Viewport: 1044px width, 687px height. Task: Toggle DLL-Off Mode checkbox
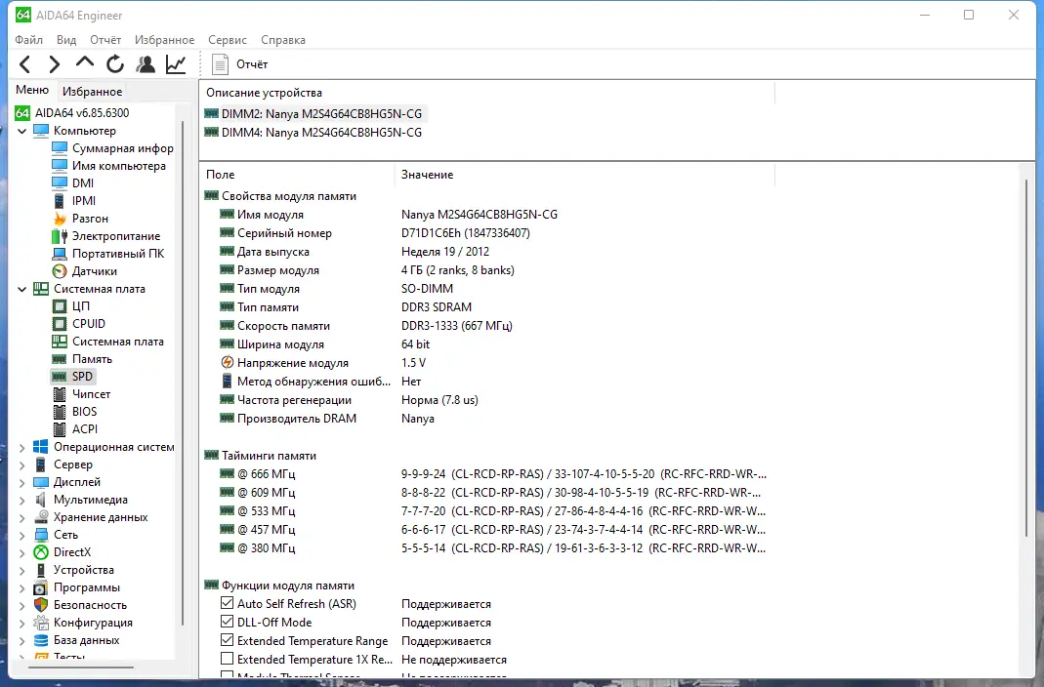click(227, 622)
